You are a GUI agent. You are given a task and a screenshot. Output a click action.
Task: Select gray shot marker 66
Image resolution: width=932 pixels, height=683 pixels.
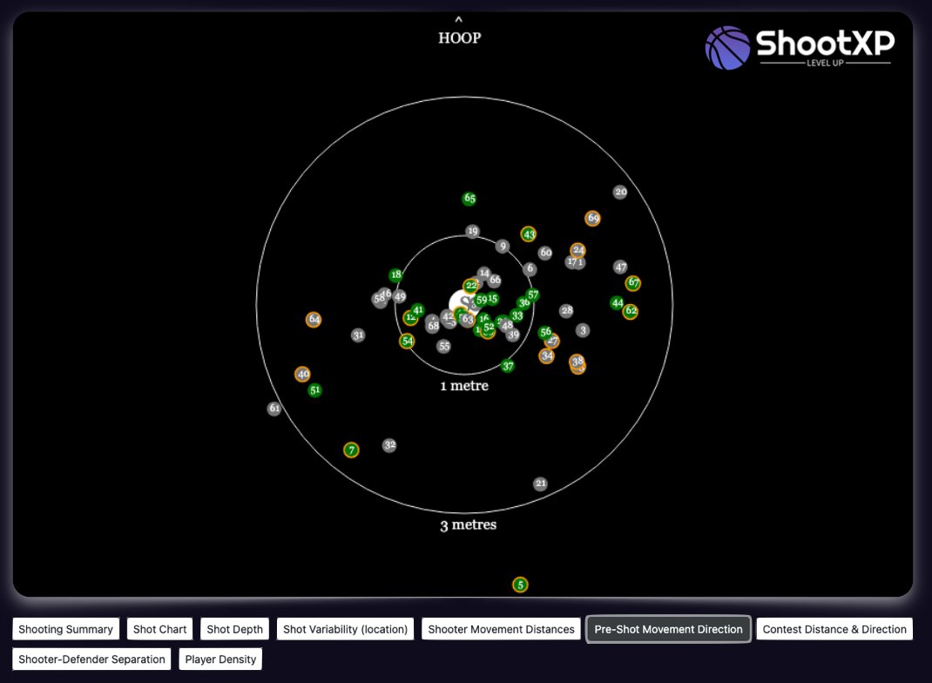[x=495, y=280]
